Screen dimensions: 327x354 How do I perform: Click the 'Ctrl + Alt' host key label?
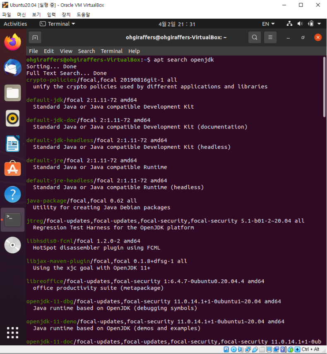(x=310, y=349)
